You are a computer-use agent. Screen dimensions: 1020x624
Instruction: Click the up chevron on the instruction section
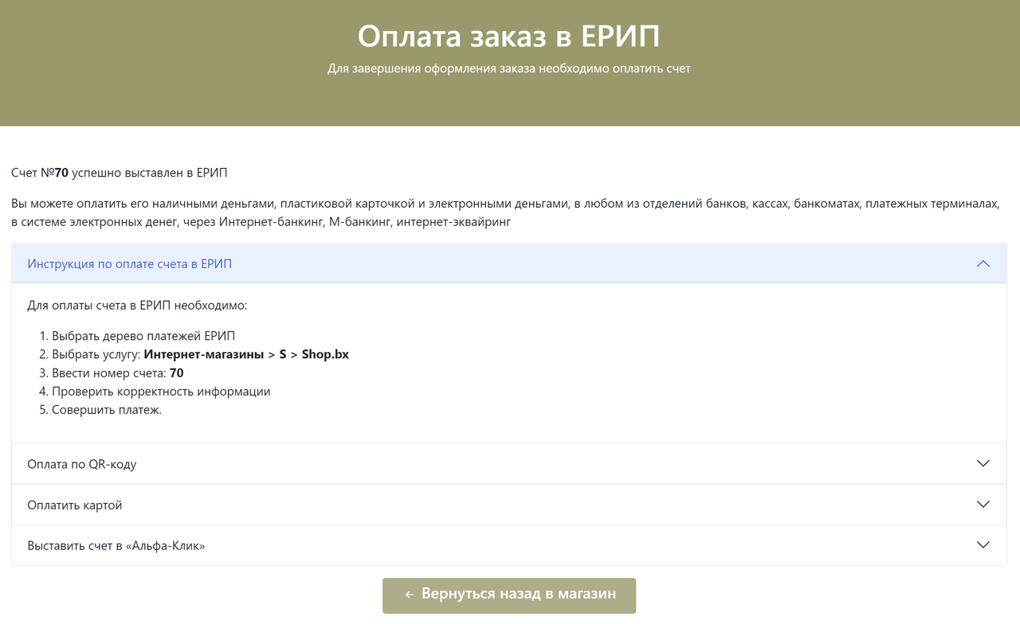(983, 263)
